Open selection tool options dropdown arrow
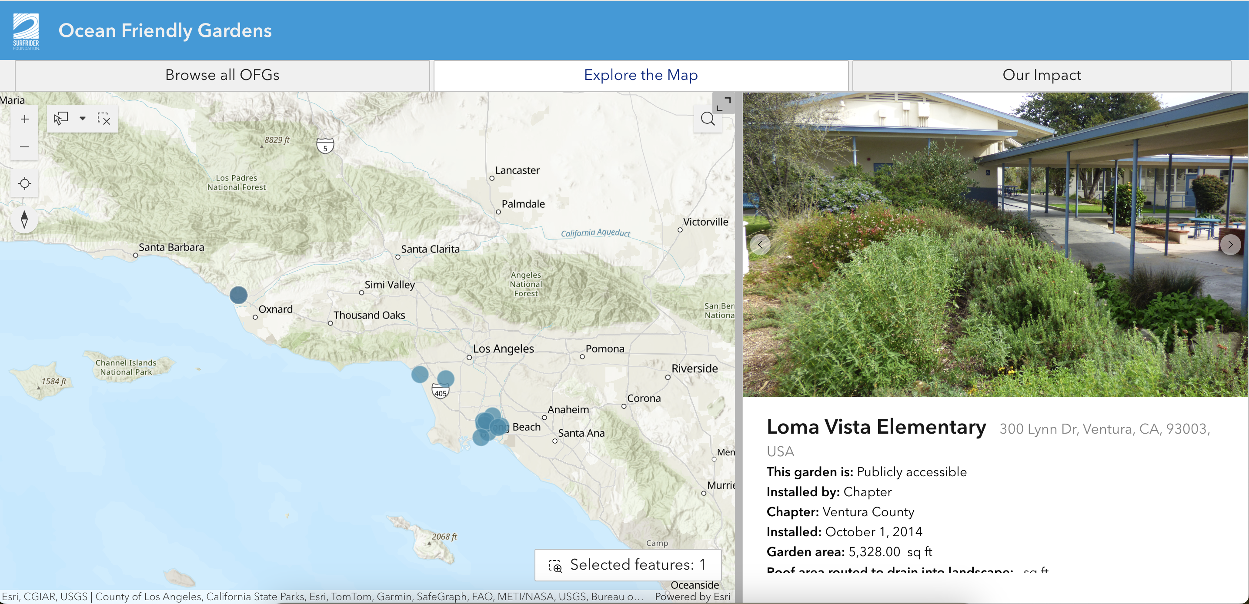The image size is (1249, 604). (x=83, y=118)
